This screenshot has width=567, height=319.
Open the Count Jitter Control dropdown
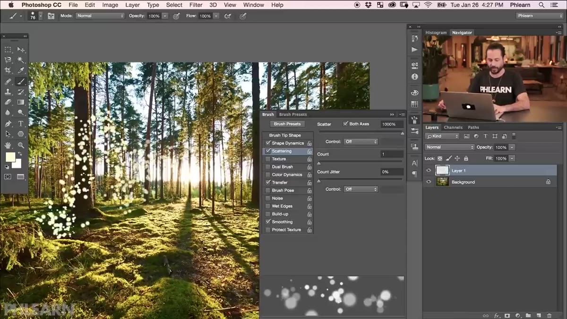pyautogui.click(x=361, y=189)
